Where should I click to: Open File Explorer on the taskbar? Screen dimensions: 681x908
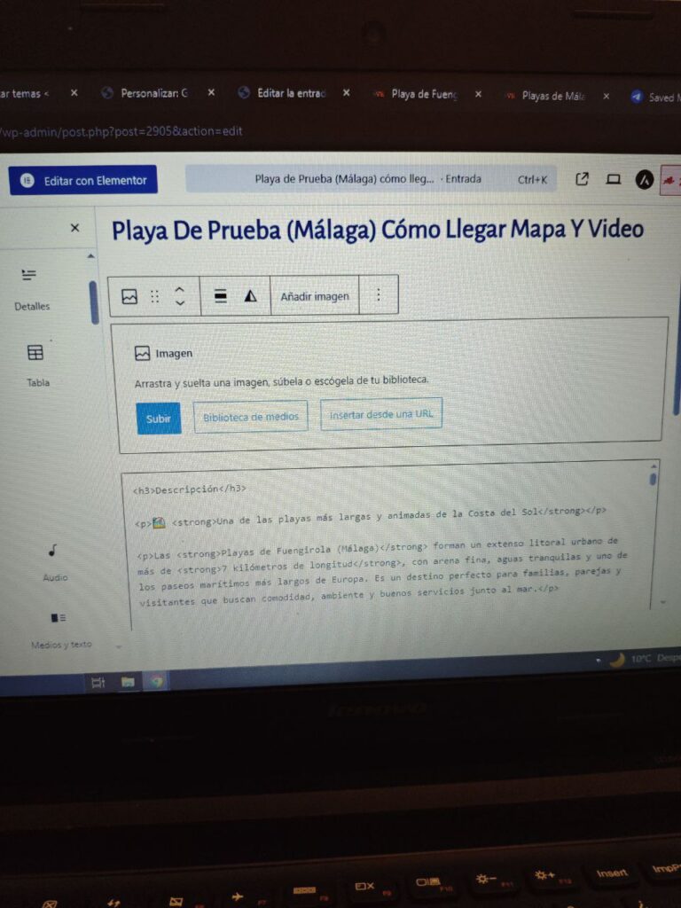pyautogui.click(x=128, y=682)
